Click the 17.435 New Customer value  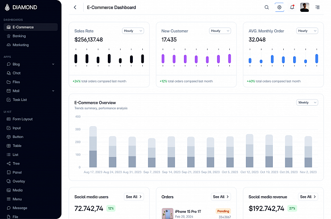point(169,40)
